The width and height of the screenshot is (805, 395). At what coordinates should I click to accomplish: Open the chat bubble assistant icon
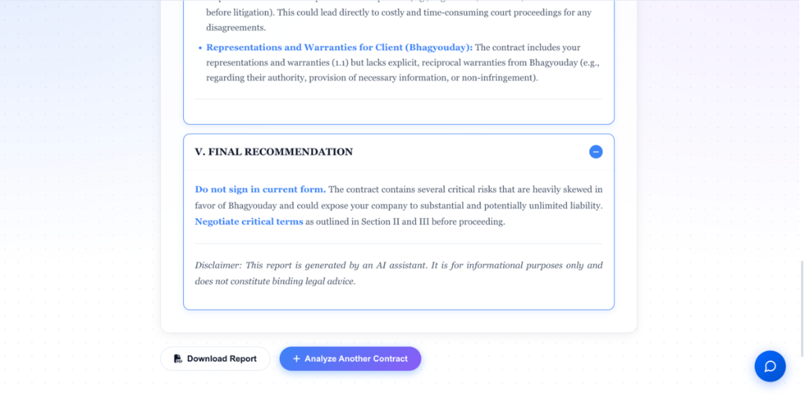coord(770,366)
